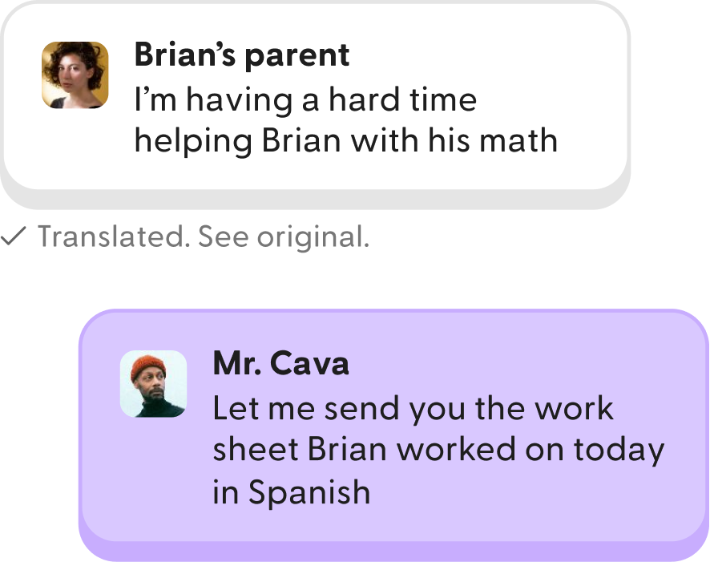Click empty space right of "Brian's parent" name
710x562 pixels.
tap(481, 55)
